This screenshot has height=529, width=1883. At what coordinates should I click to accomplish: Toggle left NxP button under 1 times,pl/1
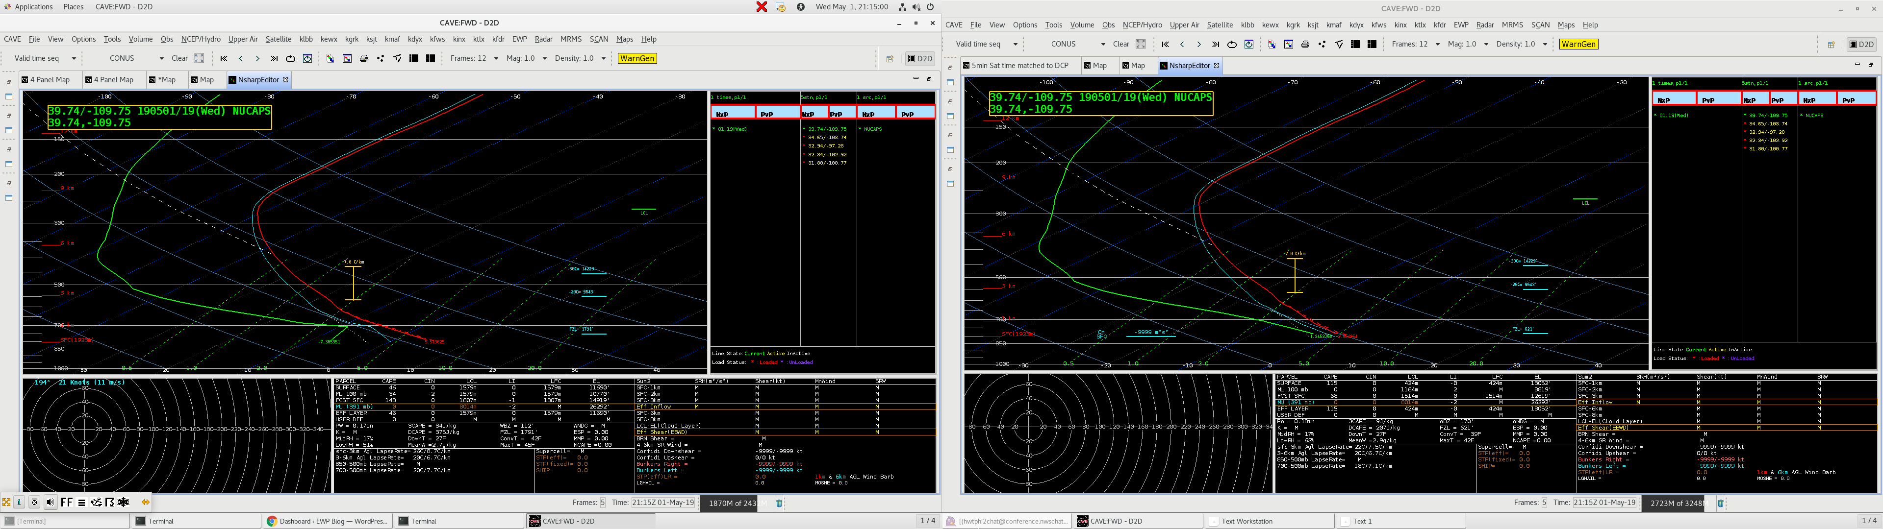(733, 113)
